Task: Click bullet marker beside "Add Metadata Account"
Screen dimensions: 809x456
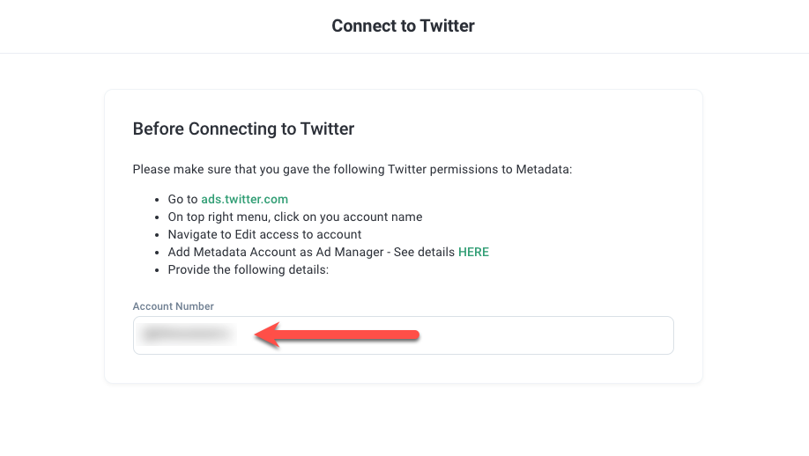Action: [x=157, y=253]
